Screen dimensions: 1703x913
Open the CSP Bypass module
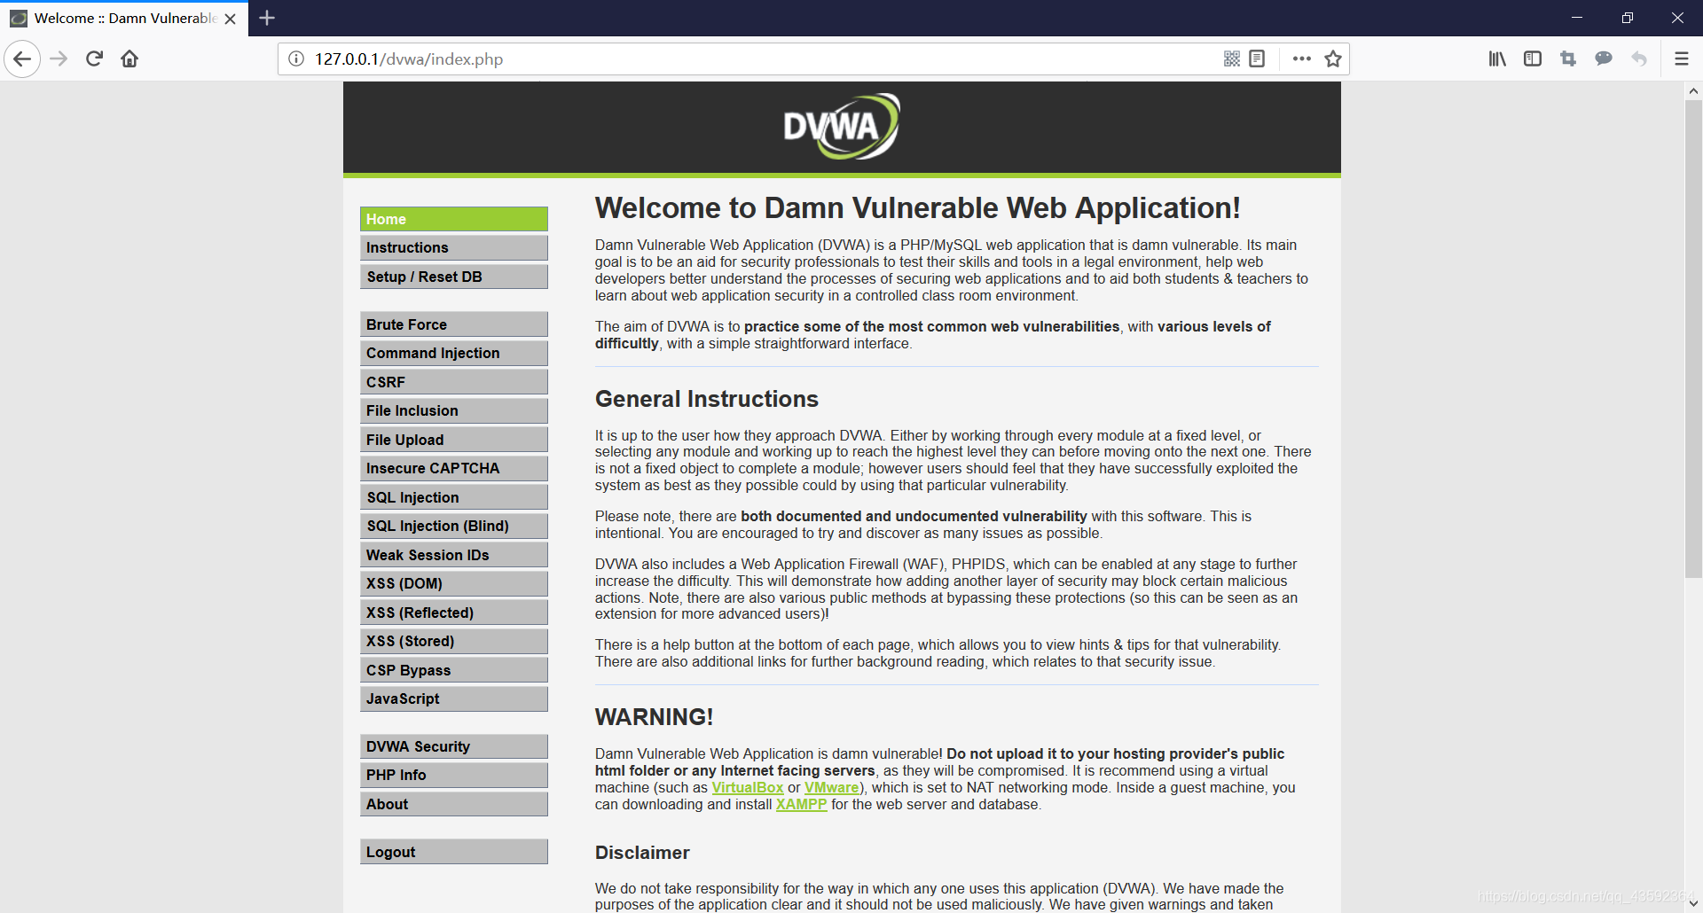(454, 670)
